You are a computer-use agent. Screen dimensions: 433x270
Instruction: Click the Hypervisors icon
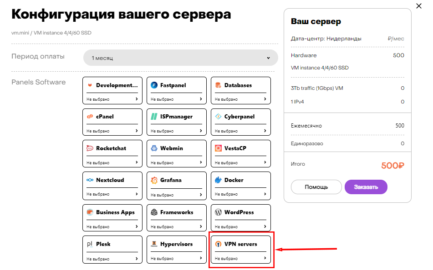tap(154, 244)
